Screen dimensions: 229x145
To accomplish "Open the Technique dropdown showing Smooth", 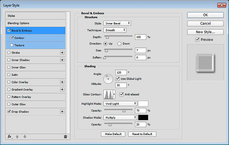I will [115, 30].
